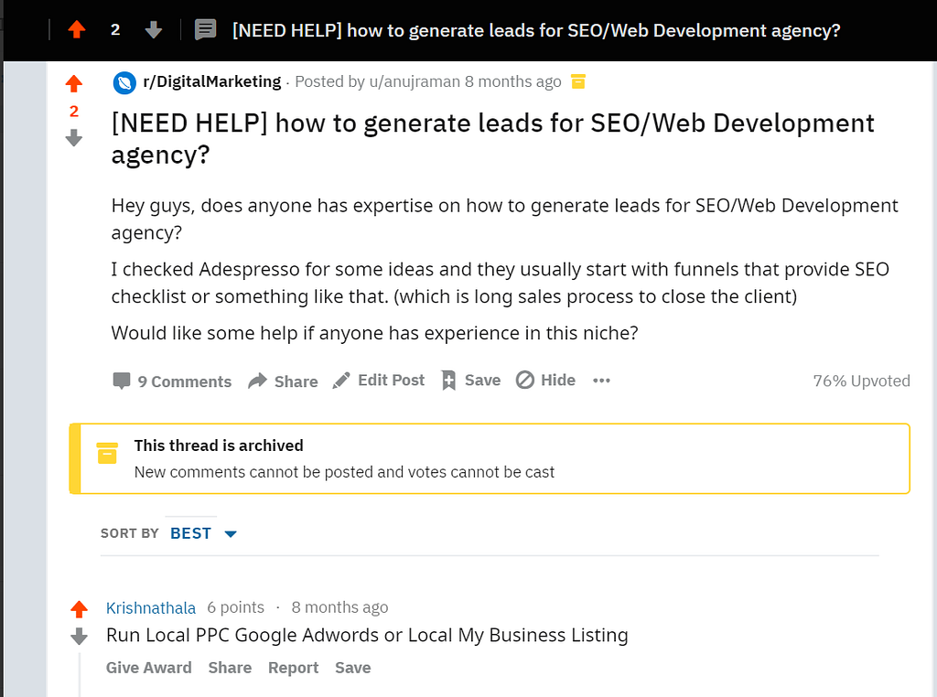Image resolution: width=937 pixels, height=697 pixels.
Task: Click the pencil Edit Post icon
Action: [x=341, y=381]
